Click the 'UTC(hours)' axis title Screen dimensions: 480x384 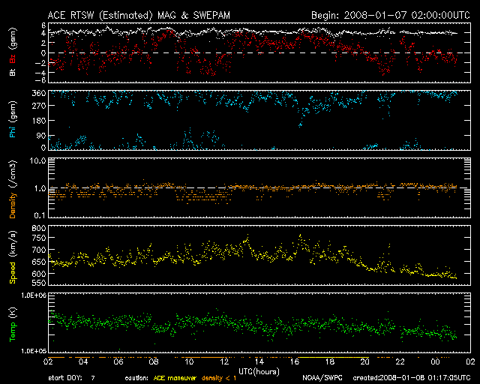pos(259,372)
